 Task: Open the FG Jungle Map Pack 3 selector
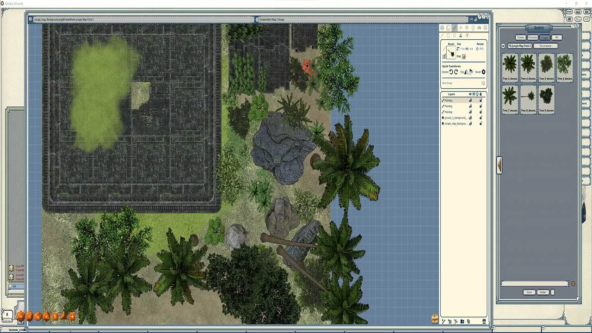point(520,46)
